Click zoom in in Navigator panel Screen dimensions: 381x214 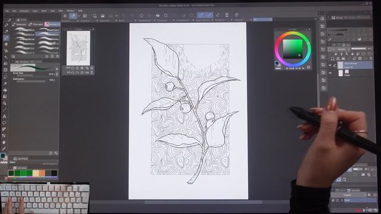77,68
